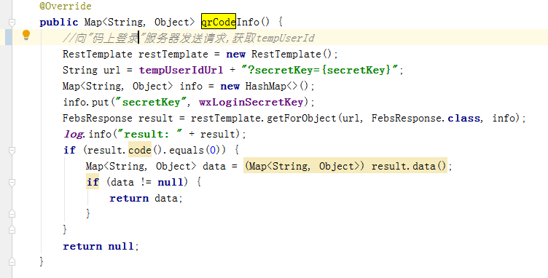Click HashMap<>() constructor call
Viewport: 548px width, 278px height.
coord(277,86)
